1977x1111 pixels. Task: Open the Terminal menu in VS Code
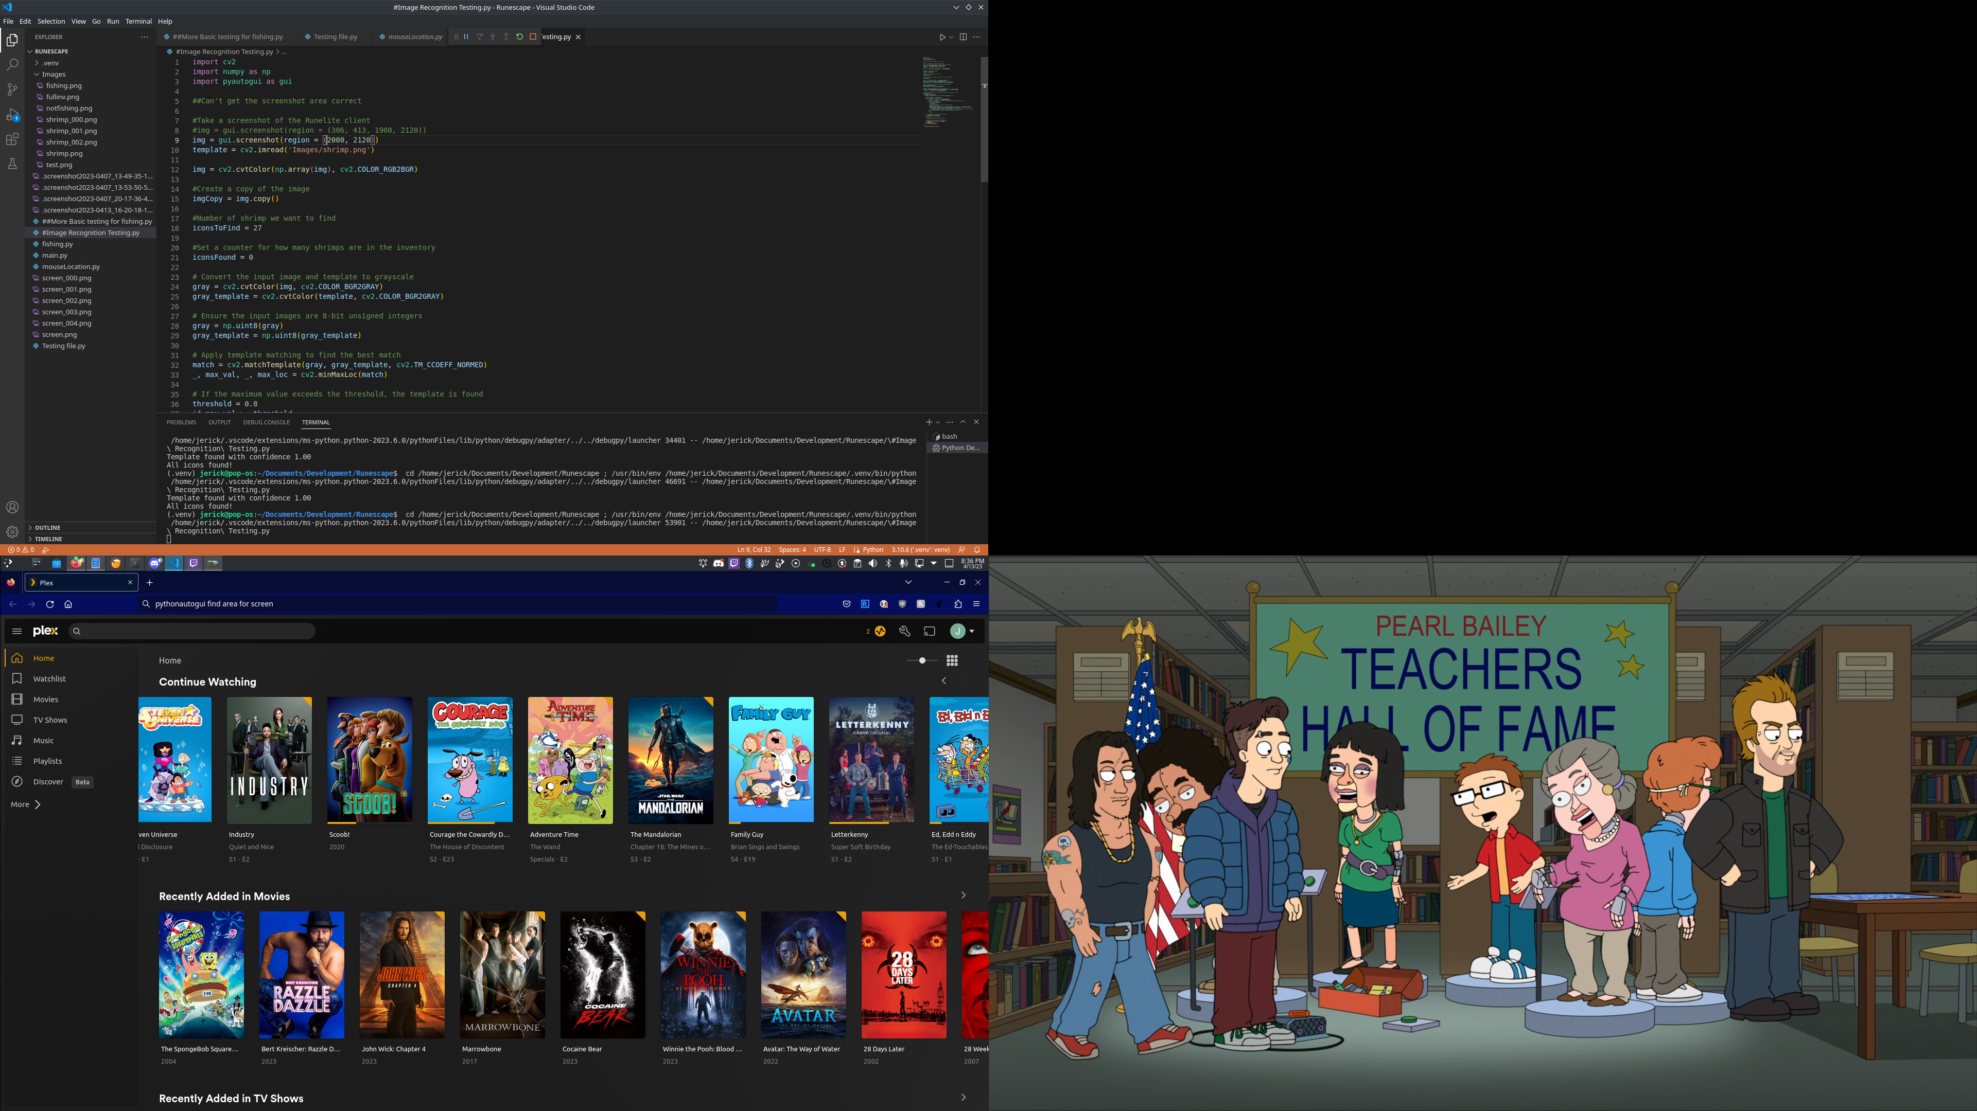(138, 22)
